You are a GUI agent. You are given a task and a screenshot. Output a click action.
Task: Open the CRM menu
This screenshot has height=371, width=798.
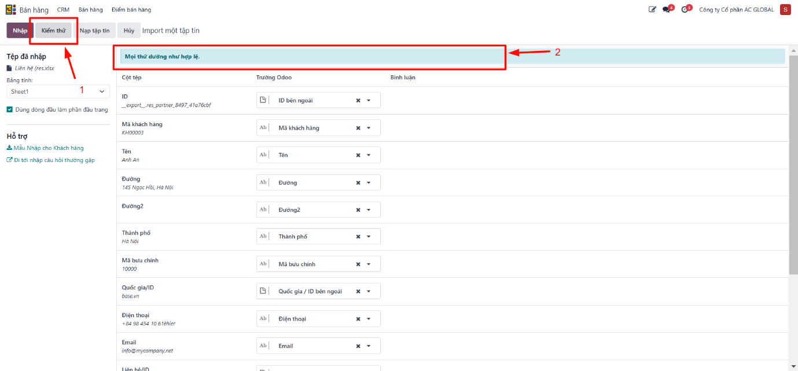(63, 10)
